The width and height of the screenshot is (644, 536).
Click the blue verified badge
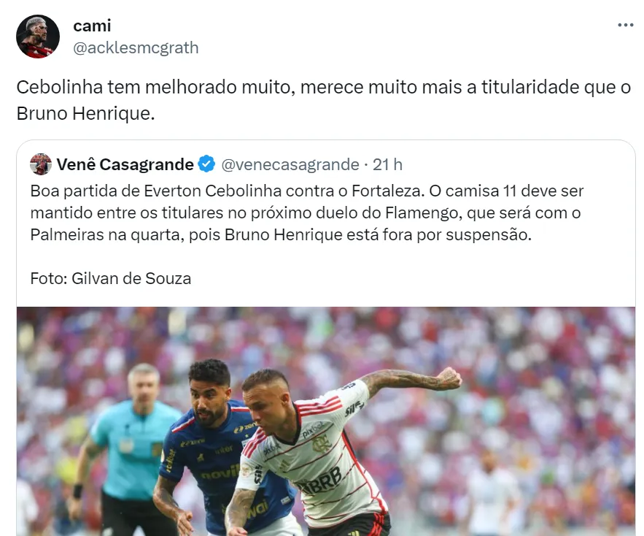coord(206,164)
